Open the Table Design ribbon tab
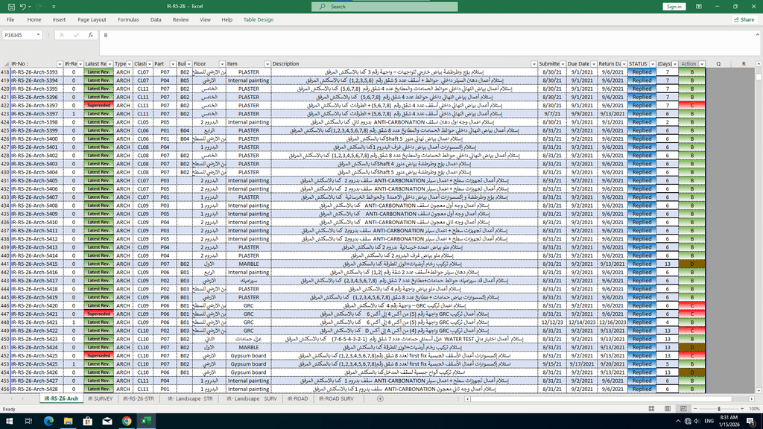 click(258, 20)
